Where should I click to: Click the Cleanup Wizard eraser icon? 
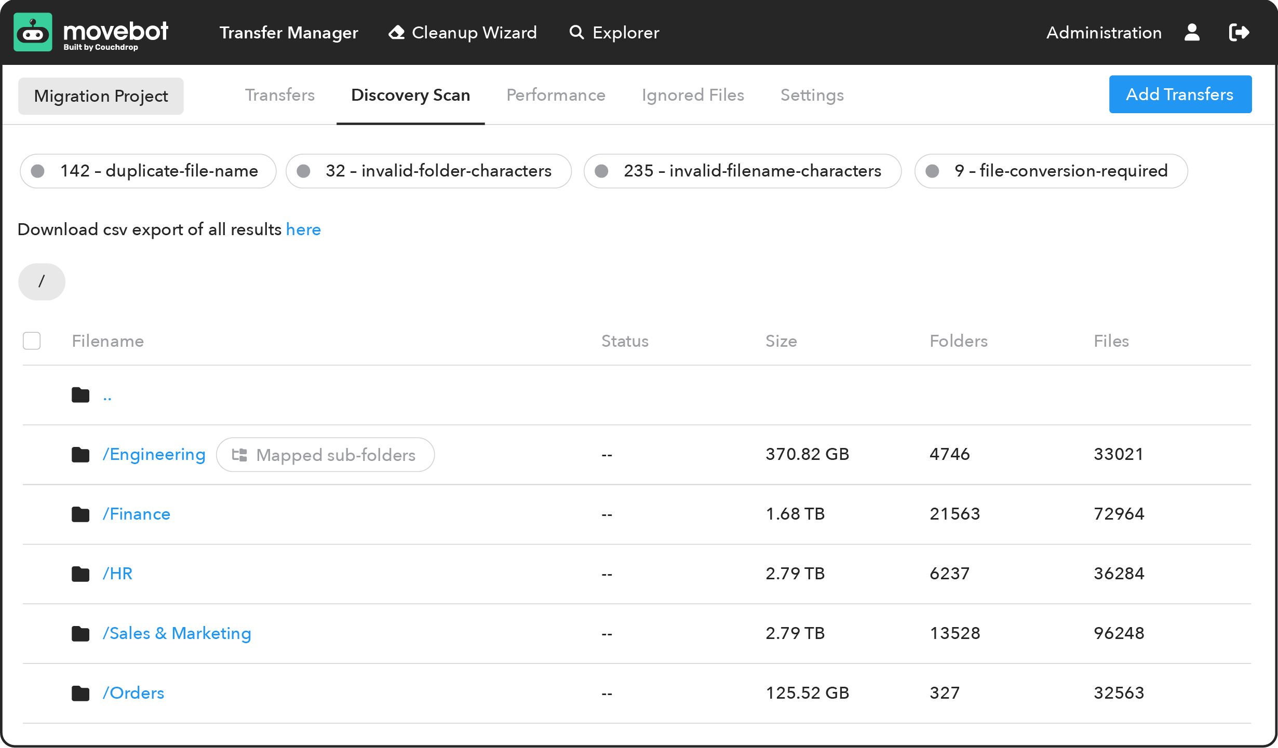(x=397, y=32)
